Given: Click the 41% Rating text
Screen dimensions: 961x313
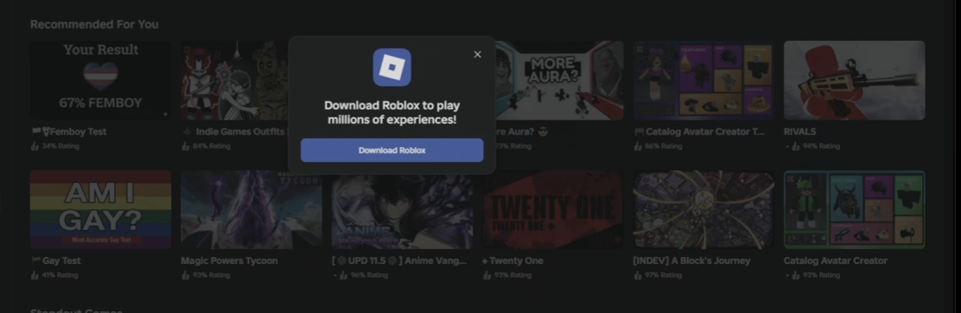Looking at the screenshot, I should point(60,275).
